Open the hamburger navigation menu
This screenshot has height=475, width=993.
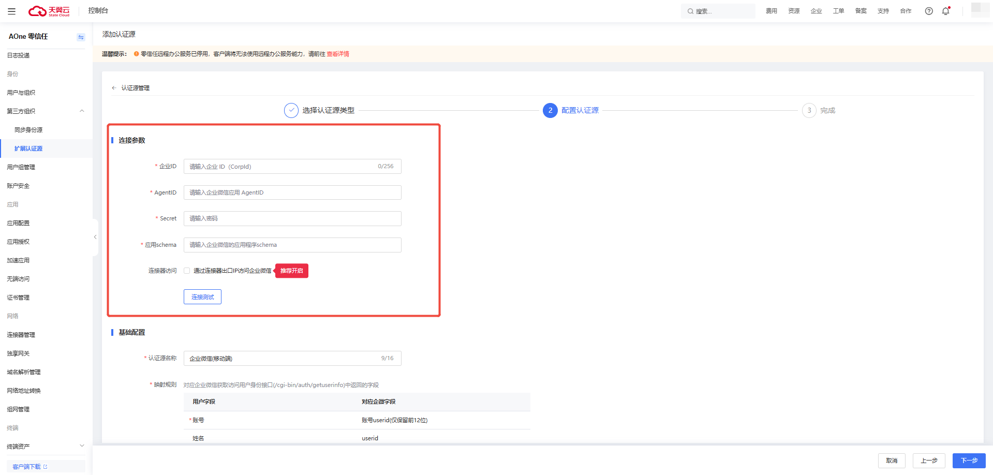[x=11, y=11]
